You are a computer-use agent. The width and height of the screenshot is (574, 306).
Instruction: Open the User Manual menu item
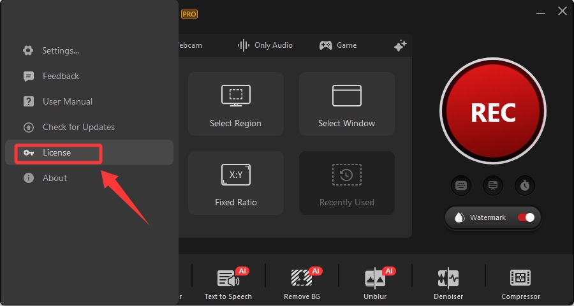click(x=67, y=101)
